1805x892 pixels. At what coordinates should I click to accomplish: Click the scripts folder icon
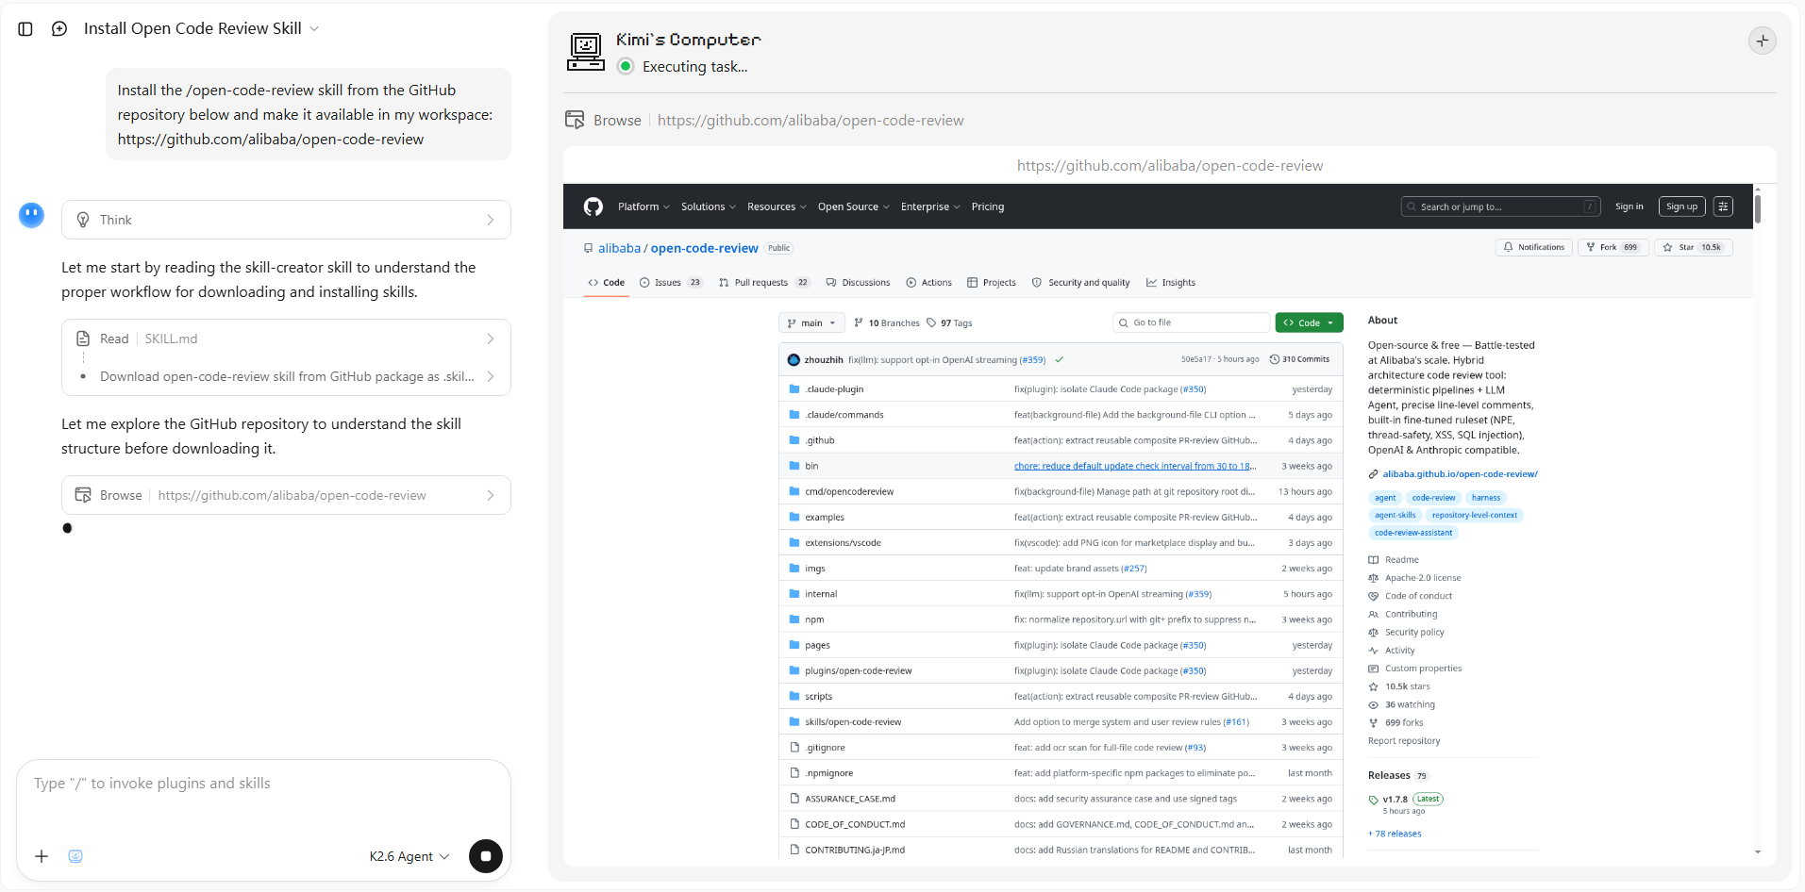click(794, 697)
